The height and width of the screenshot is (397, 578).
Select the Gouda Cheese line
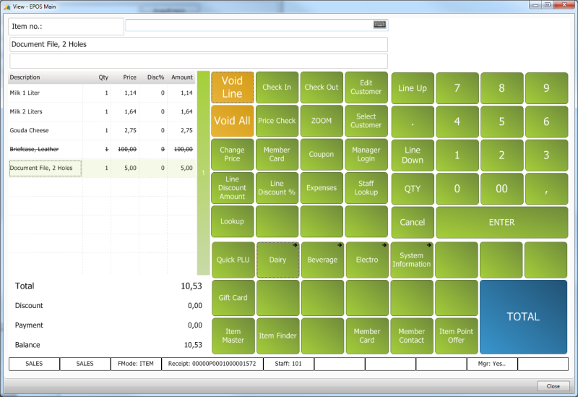click(101, 130)
